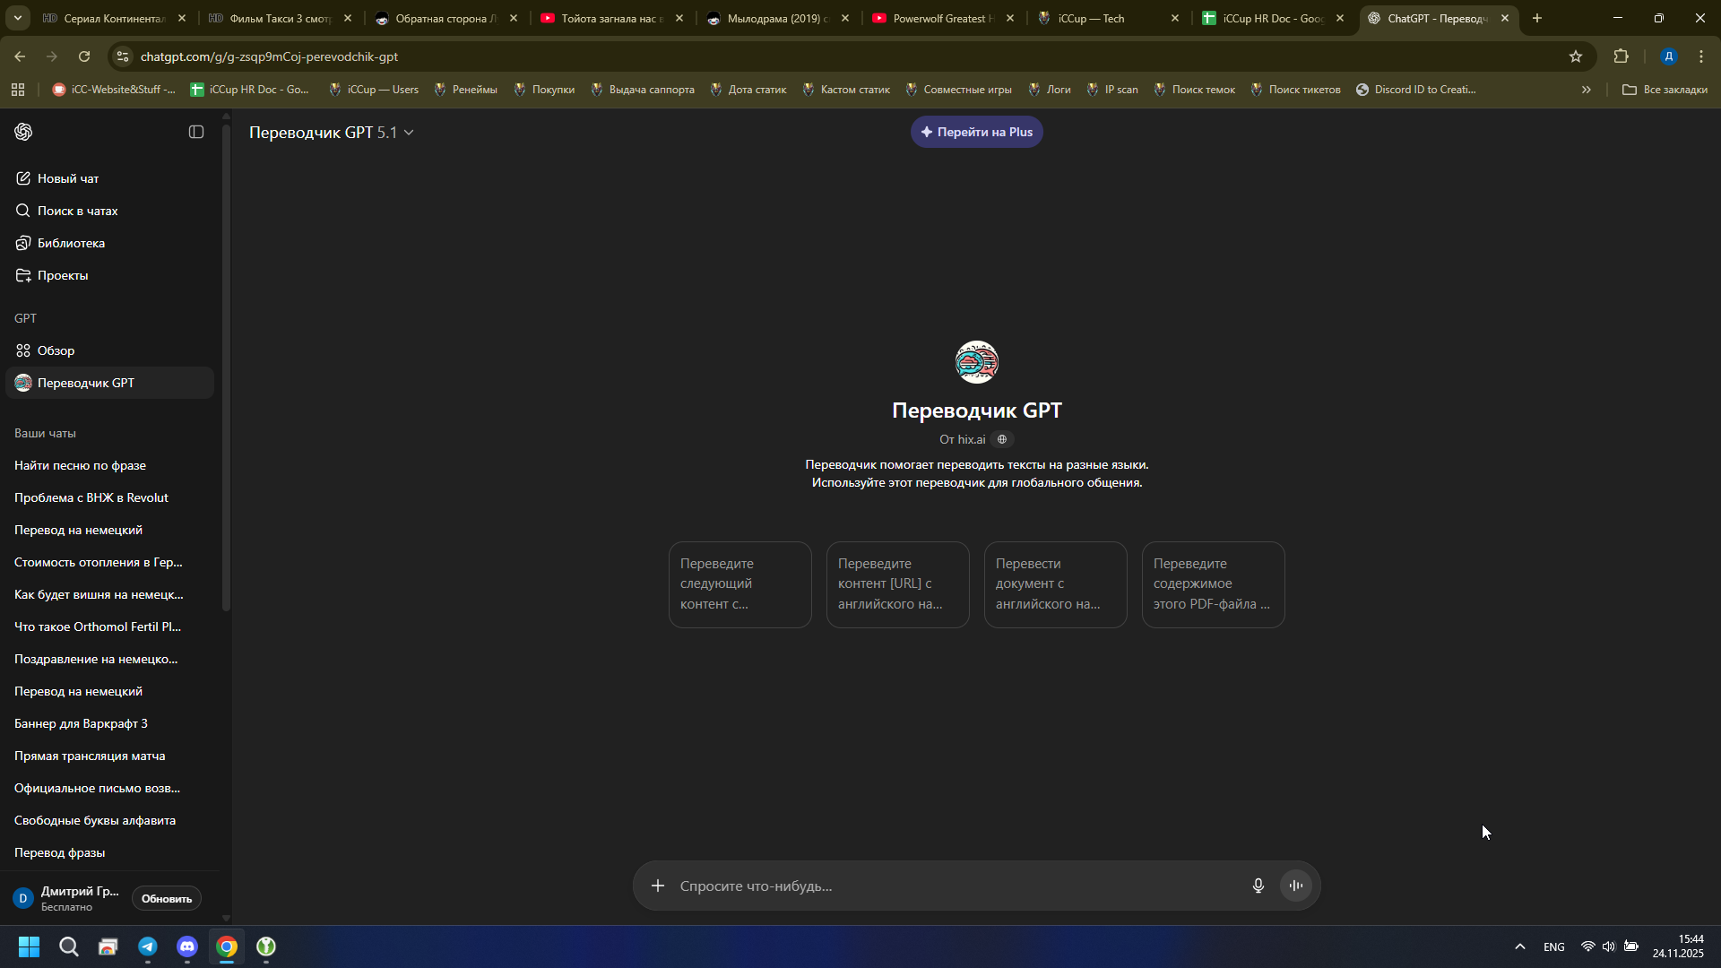
Task: Open the Проекты menu item
Action: (x=63, y=275)
